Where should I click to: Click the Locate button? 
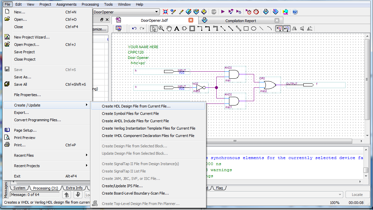[357, 195]
